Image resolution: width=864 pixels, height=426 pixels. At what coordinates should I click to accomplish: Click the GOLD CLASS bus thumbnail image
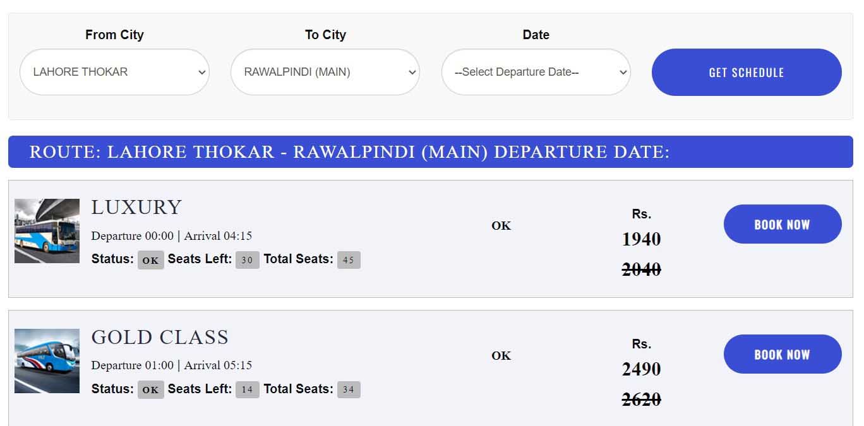pos(47,360)
